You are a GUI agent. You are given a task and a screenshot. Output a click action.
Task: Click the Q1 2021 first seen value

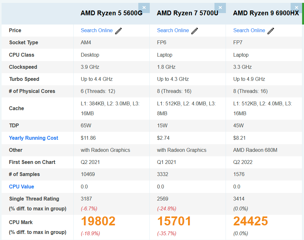coord(166,162)
